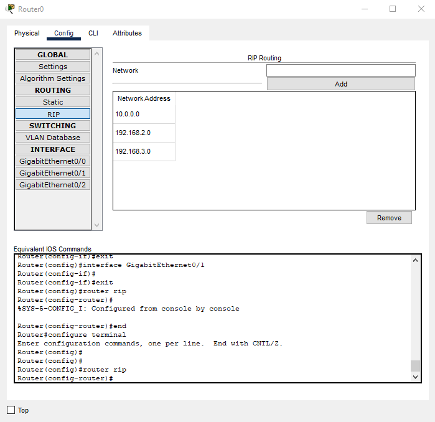The image size is (435, 422).
Task: Click the last 'router rip' command line
Action: tap(72, 370)
